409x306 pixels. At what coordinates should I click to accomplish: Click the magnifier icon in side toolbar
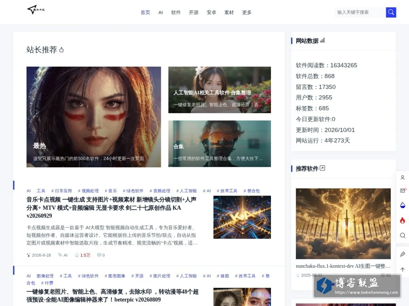coord(403,235)
